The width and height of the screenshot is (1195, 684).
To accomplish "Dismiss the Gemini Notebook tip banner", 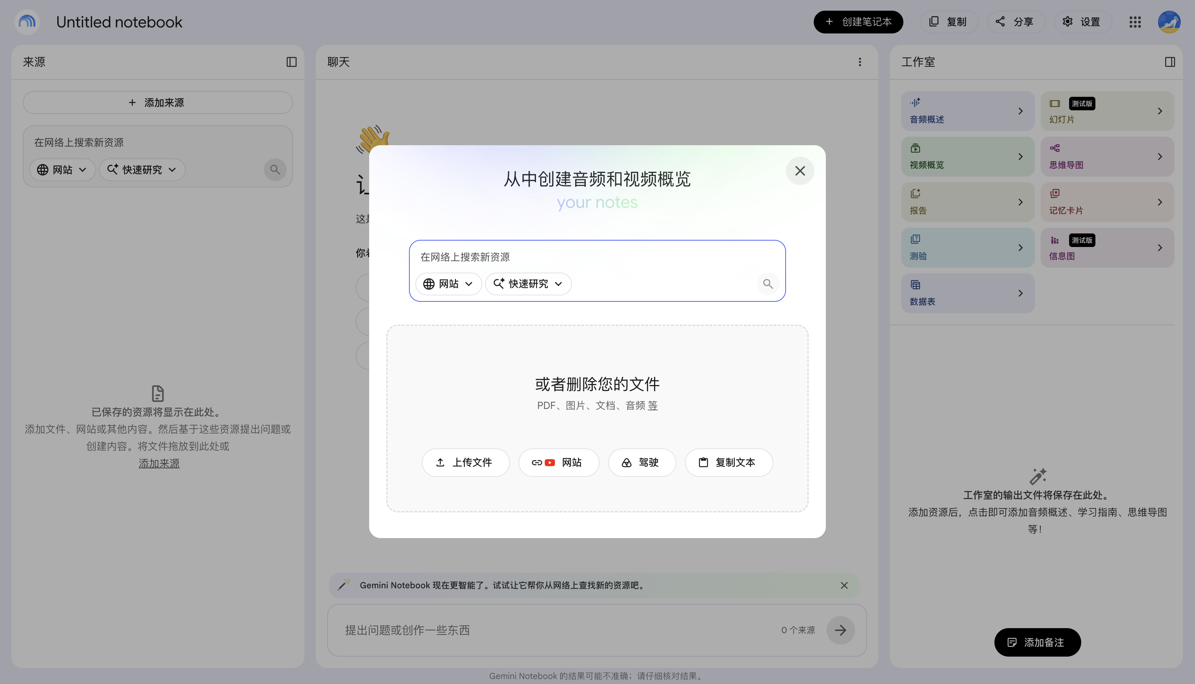I will click(844, 585).
